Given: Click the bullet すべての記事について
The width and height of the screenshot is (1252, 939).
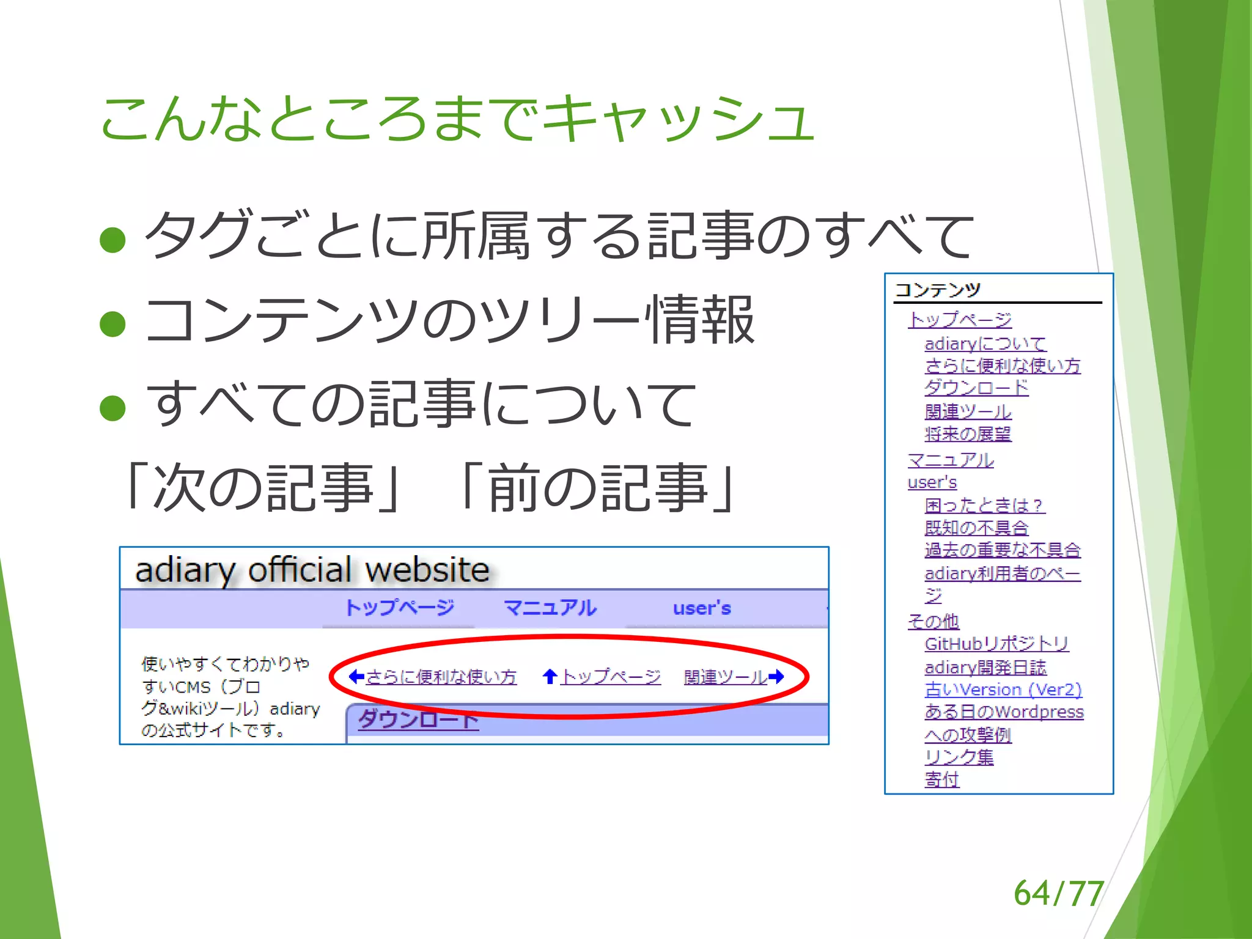Looking at the screenshot, I should [421, 403].
